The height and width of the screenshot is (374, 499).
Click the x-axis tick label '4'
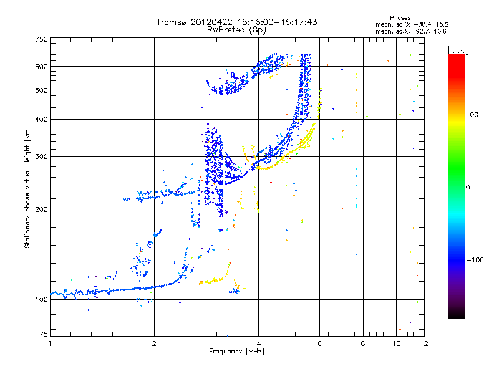258,343
